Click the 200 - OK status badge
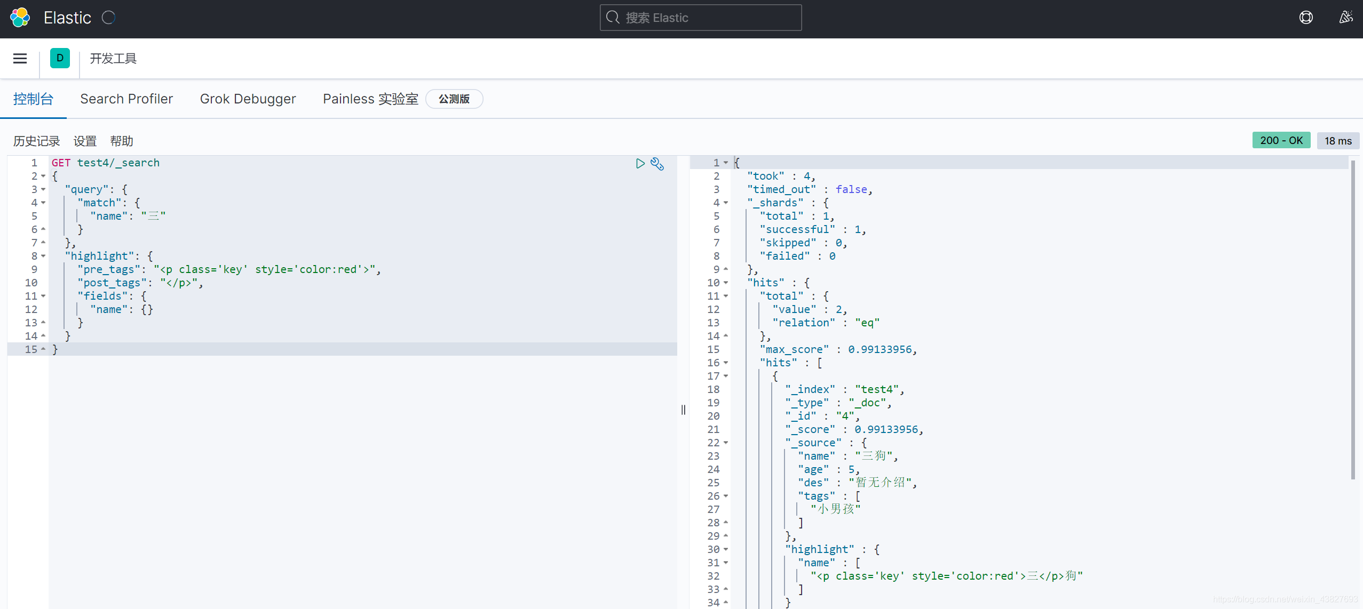This screenshot has width=1363, height=609. tap(1281, 140)
